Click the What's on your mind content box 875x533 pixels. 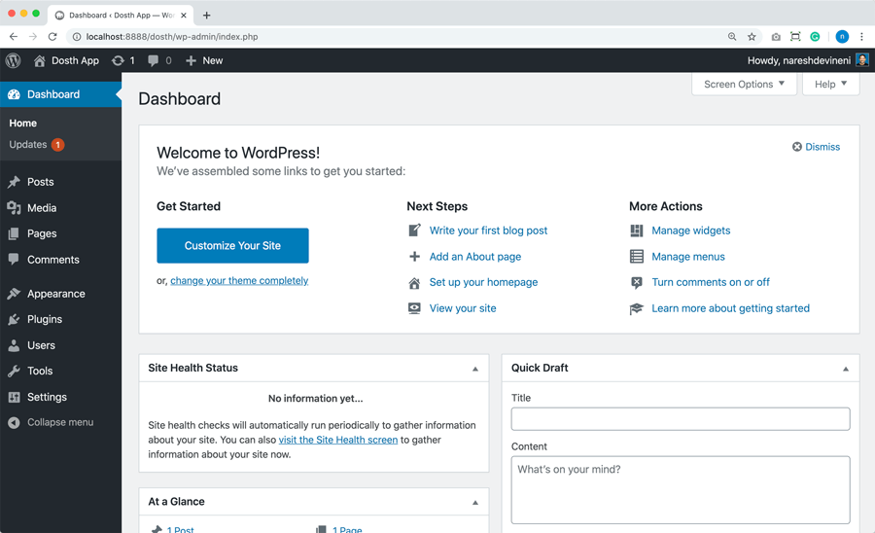tap(681, 490)
